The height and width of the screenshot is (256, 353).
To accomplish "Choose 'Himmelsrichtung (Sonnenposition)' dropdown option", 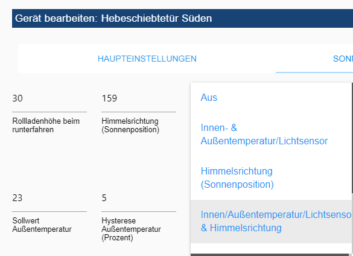I will coord(272,178).
